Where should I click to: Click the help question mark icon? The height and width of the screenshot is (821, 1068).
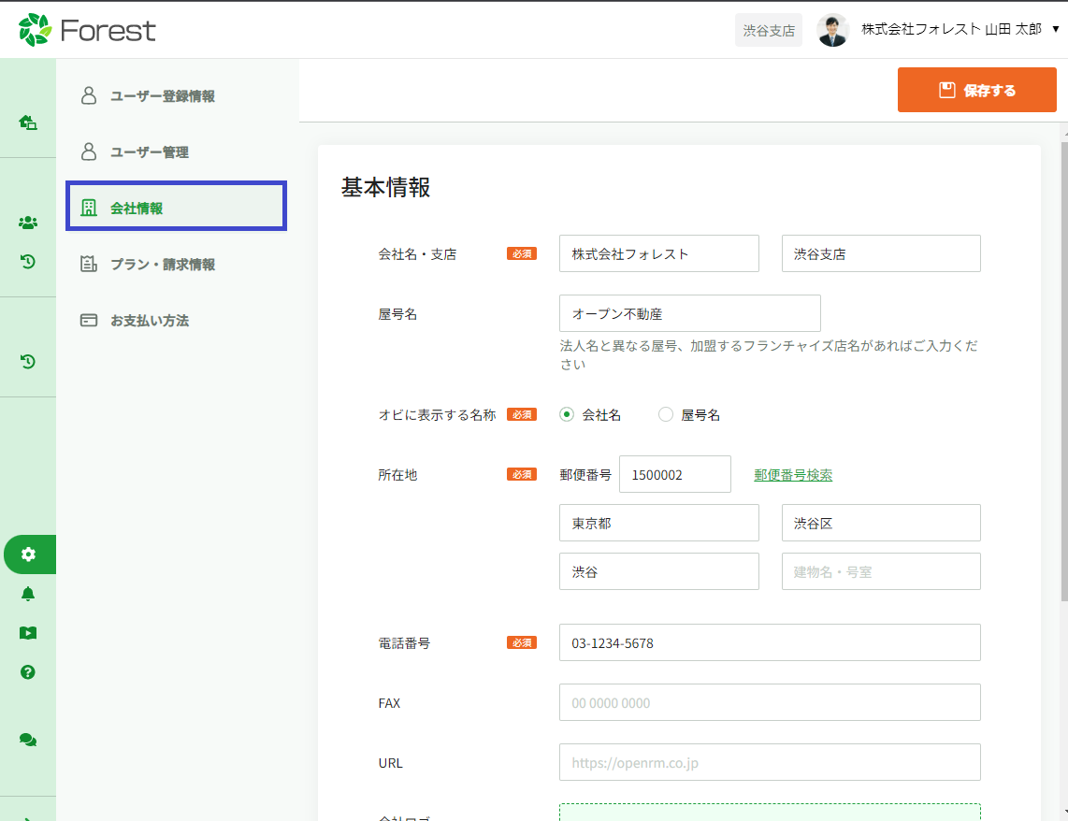click(x=28, y=672)
